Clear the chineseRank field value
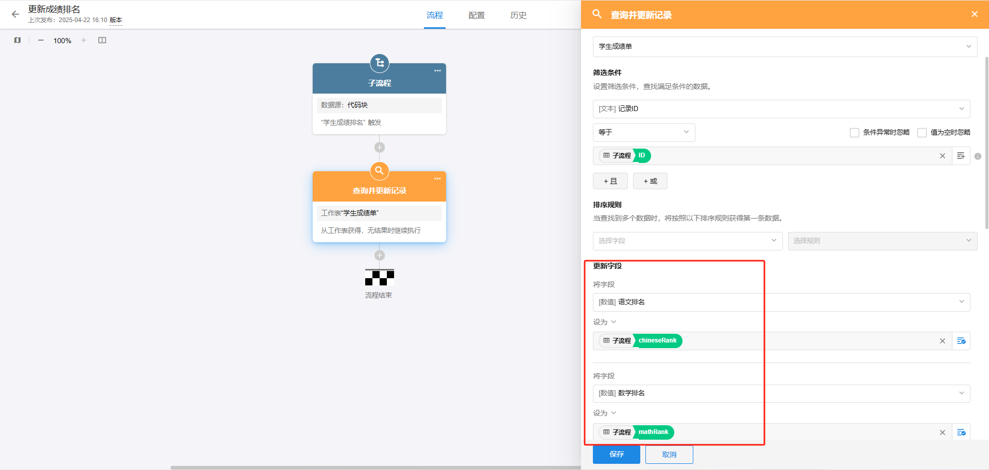Image resolution: width=989 pixels, height=470 pixels. pyautogui.click(x=943, y=341)
